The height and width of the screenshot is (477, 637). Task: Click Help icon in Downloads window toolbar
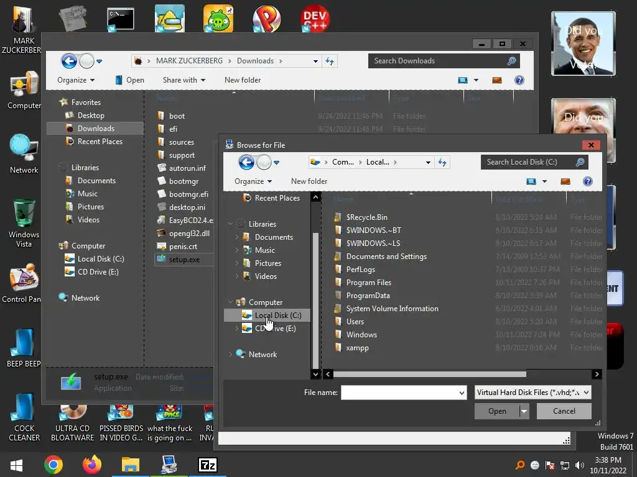pyautogui.click(x=519, y=80)
